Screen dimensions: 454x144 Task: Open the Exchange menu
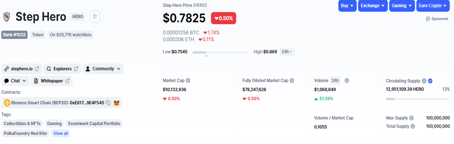click(x=373, y=6)
